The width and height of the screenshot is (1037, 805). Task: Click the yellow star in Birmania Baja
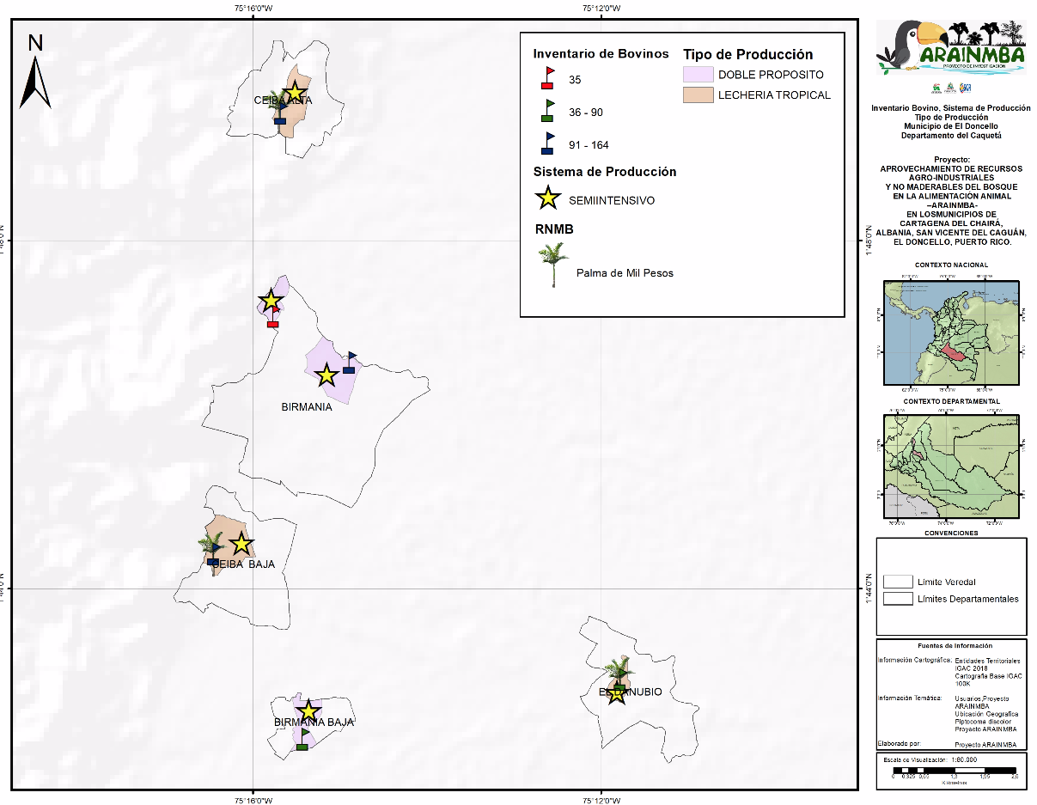(x=309, y=711)
